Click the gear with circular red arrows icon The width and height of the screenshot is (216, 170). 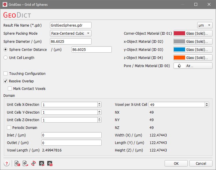33,163
